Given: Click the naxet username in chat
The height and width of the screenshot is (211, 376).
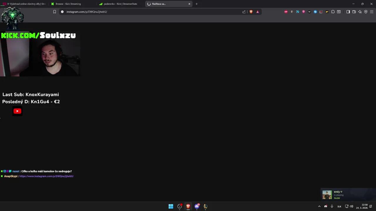Looking at the screenshot, I should coord(16,171).
